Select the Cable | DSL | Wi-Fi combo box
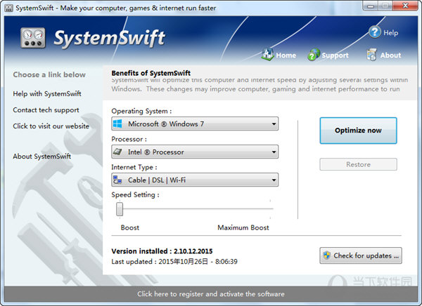This screenshot has height=306, width=422. tap(195, 180)
